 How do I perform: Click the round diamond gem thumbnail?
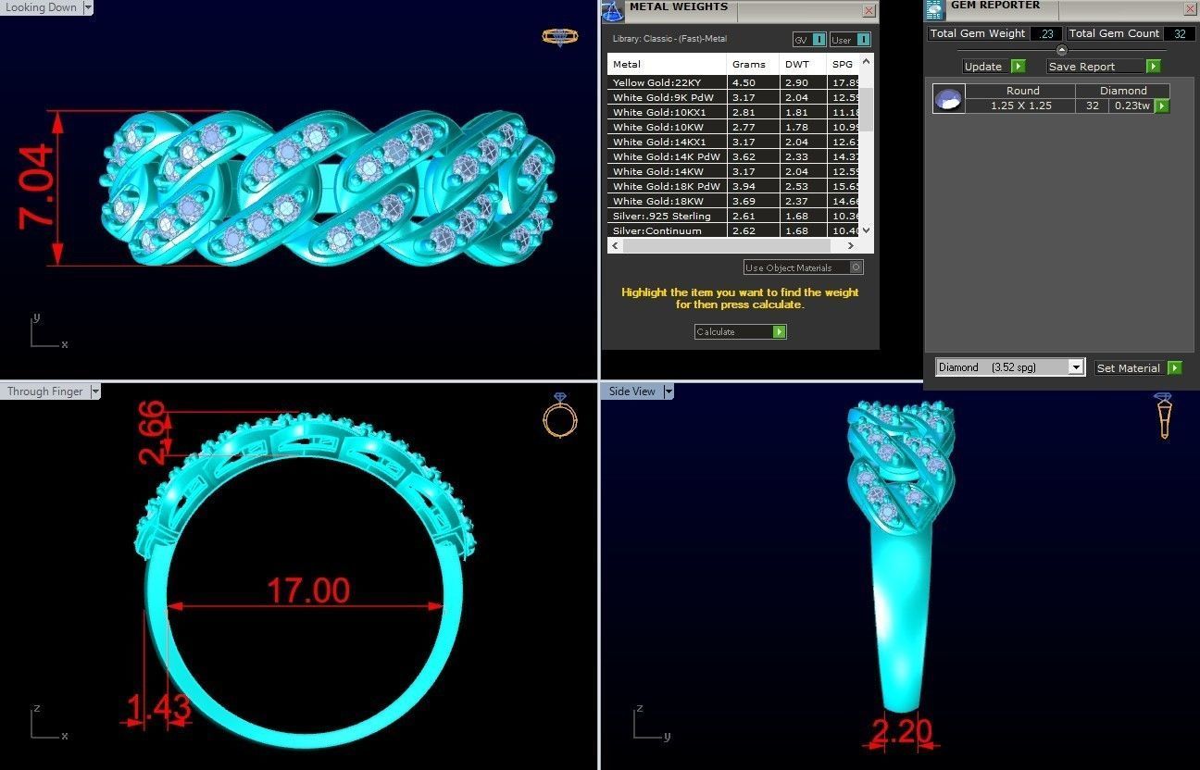tap(949, 99)
